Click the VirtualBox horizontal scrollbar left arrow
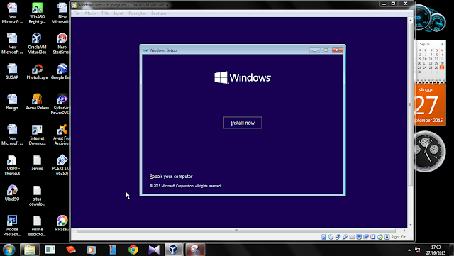The width and height of the screenshot is (454, 256). pos(74,230)
